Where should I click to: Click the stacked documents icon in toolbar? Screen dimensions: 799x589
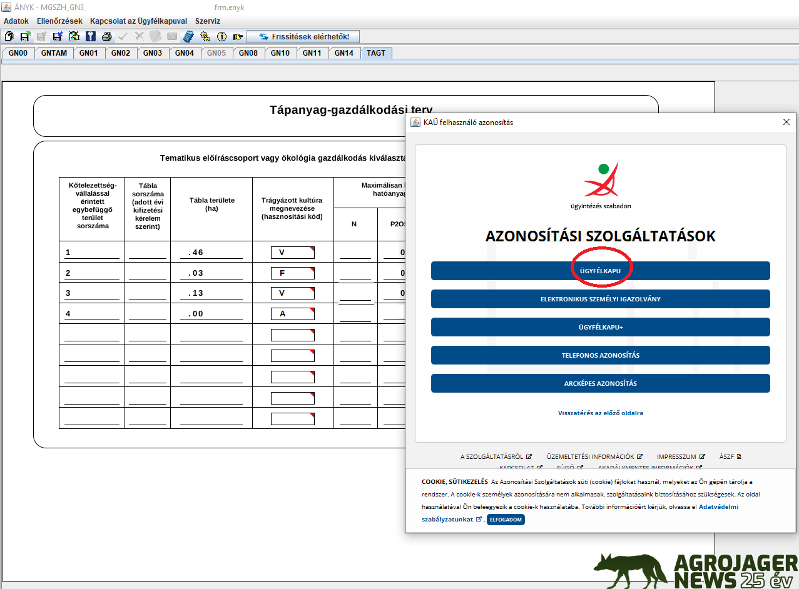(9, 37)
